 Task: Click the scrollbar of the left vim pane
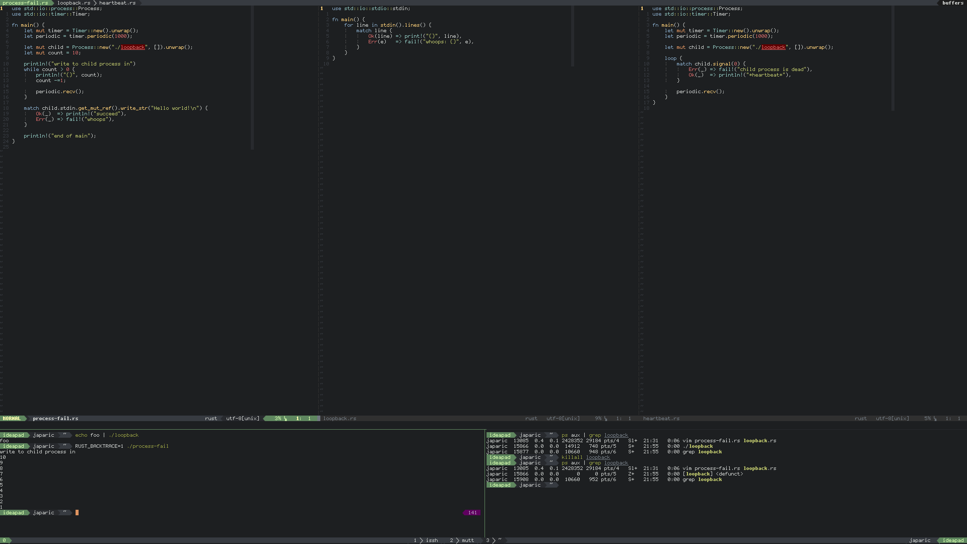252,78
